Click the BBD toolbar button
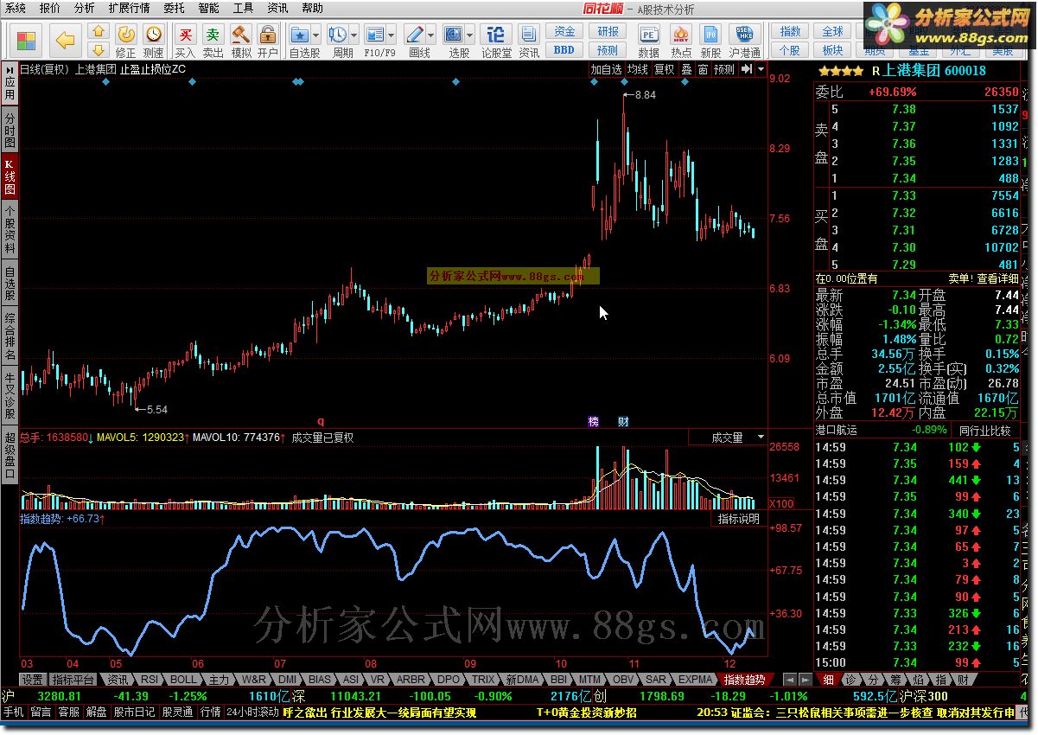 (564, 50)
